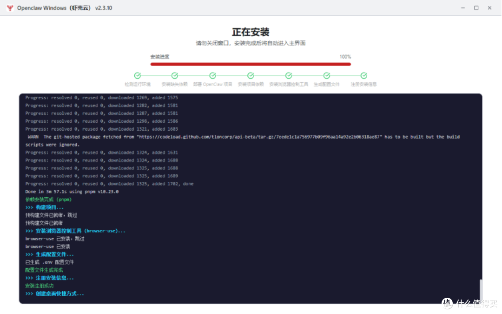The height and width of the screenshot is (314, 502).
Task: Click the 检测运行环境 step label
Action: [137, 85]
